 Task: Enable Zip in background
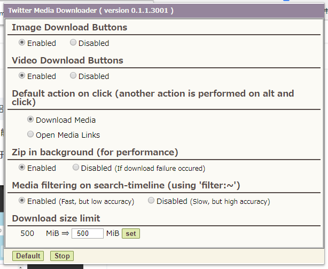coord(22,168)
